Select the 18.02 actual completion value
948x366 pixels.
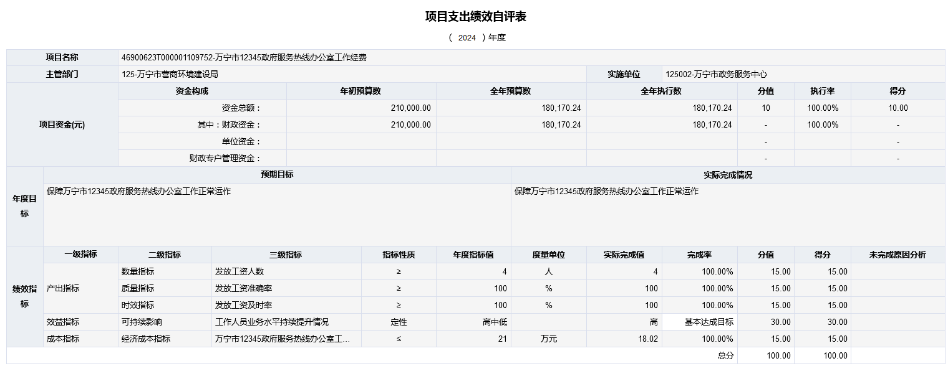624,339
